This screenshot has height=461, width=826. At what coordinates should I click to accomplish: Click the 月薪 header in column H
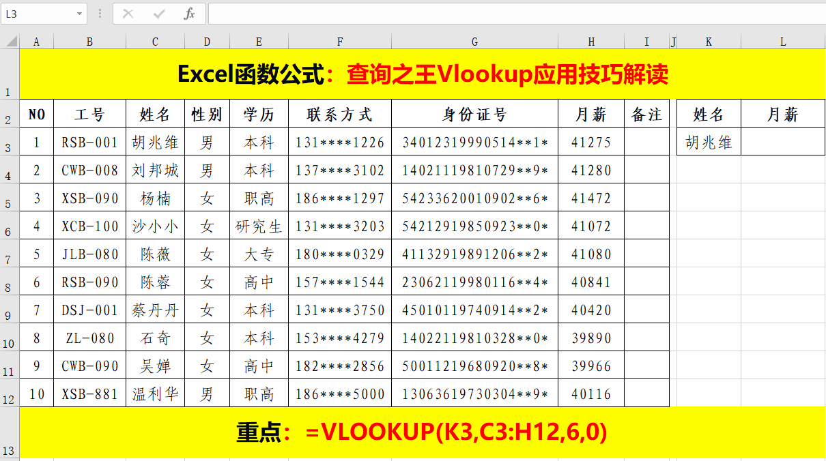[591, 114]
